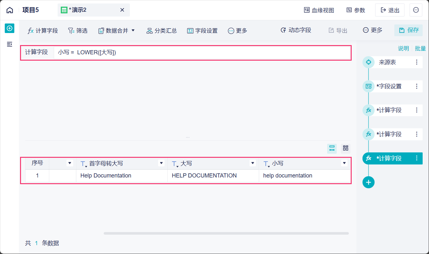Viewport: 429px width, 254px height.
Task: Click the 序号 column header
Action: 37,163
